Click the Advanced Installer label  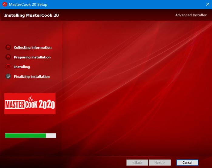tap(191, 15)
